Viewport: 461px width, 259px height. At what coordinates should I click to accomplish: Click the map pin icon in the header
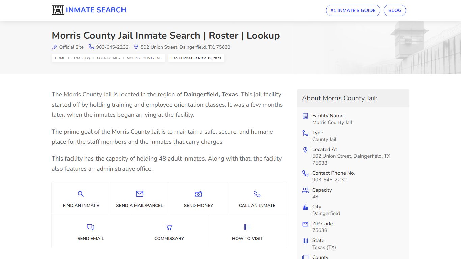[x=136, y=47]
